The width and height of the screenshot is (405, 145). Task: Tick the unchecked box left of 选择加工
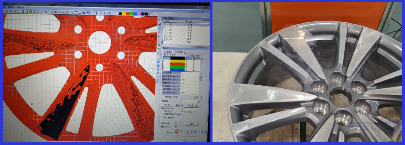point(162,112)
